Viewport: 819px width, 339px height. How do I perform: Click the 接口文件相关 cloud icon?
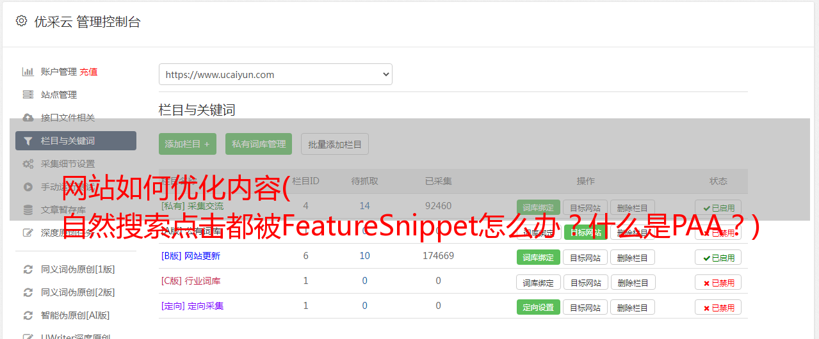tap(28, 118)
